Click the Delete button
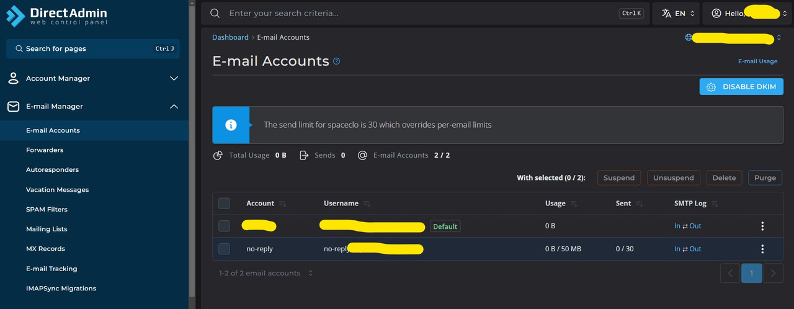 [x=724, y=177]
